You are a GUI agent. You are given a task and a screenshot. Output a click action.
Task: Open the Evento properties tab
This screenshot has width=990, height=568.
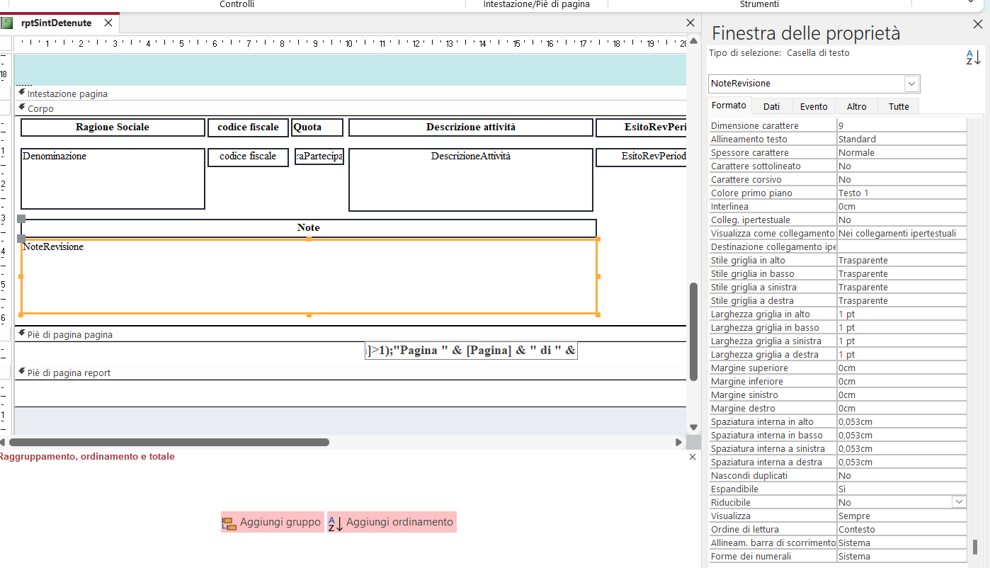(814, 106)
